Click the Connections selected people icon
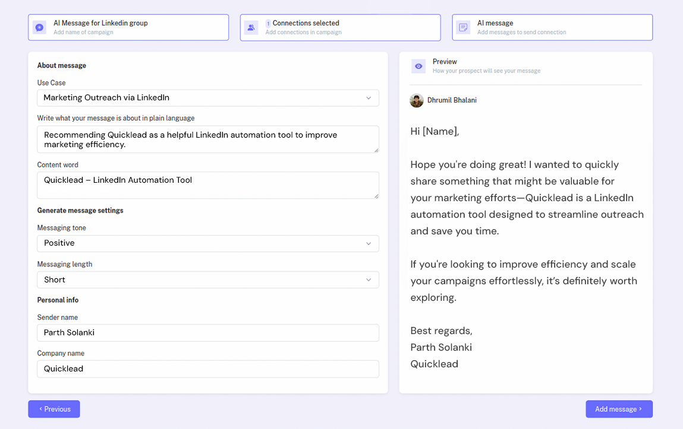 251,27
